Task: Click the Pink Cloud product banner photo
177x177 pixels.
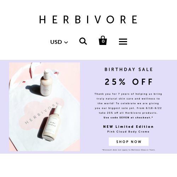Action: [x=45, y=107]
